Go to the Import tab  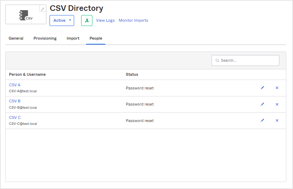[x=73, y=38]
